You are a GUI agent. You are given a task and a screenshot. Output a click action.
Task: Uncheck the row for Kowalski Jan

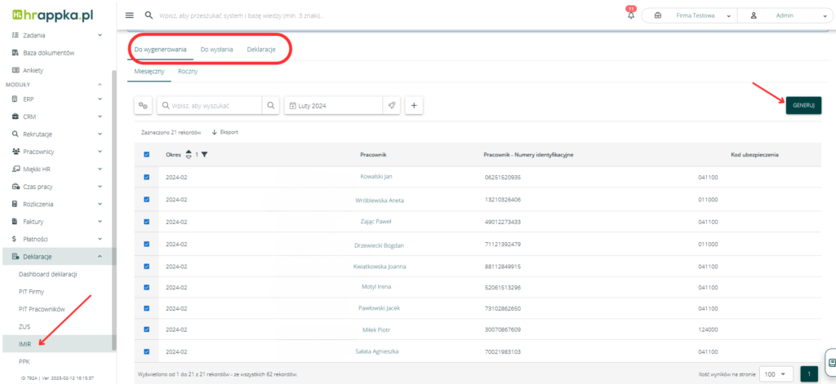click(146, 177)
